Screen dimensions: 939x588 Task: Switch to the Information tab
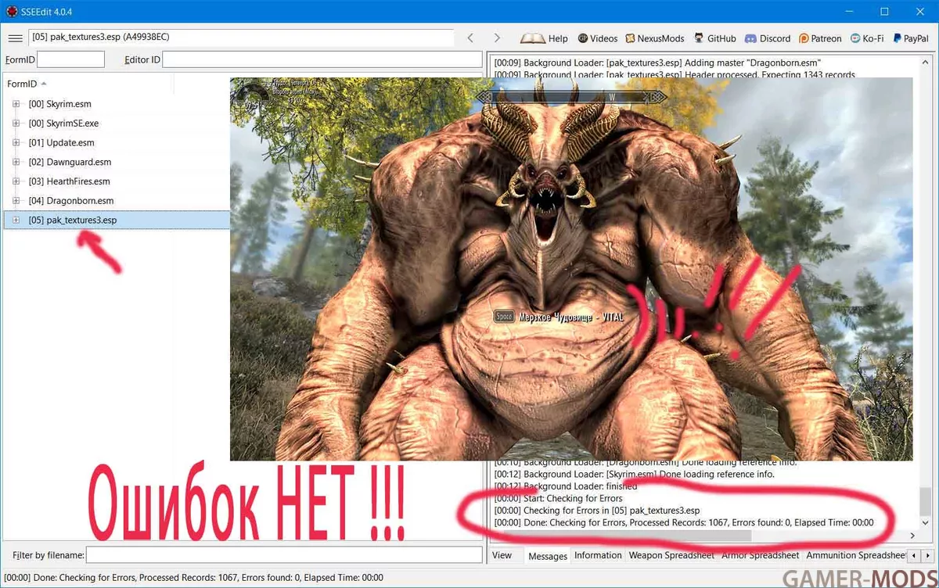pyautogui.click(x=598, y=555)
